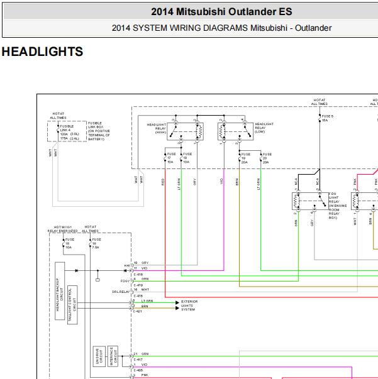Click the 'HEADLIGHT RELAY (HIGH)' label
The height and width of the screenshot is (379, 378).
(157, 128)
